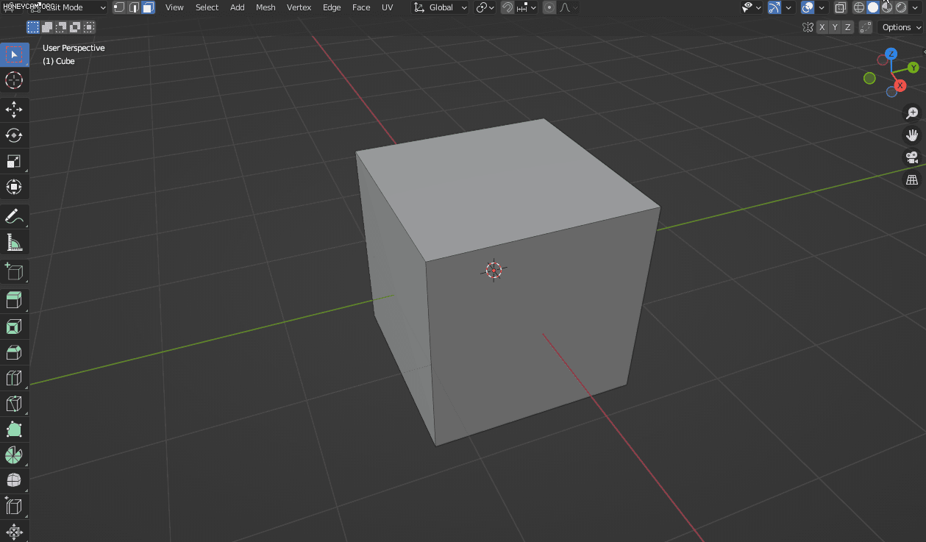Screen dimensions: 926x542
Task: Select the Edge Slide tool
Action: pos(14,506)
